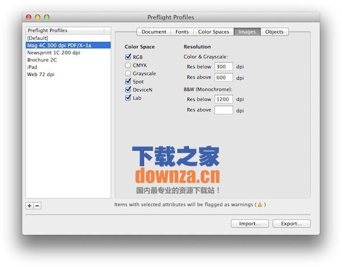
Task: Zoom window with green button
Action: coord(47,17)
